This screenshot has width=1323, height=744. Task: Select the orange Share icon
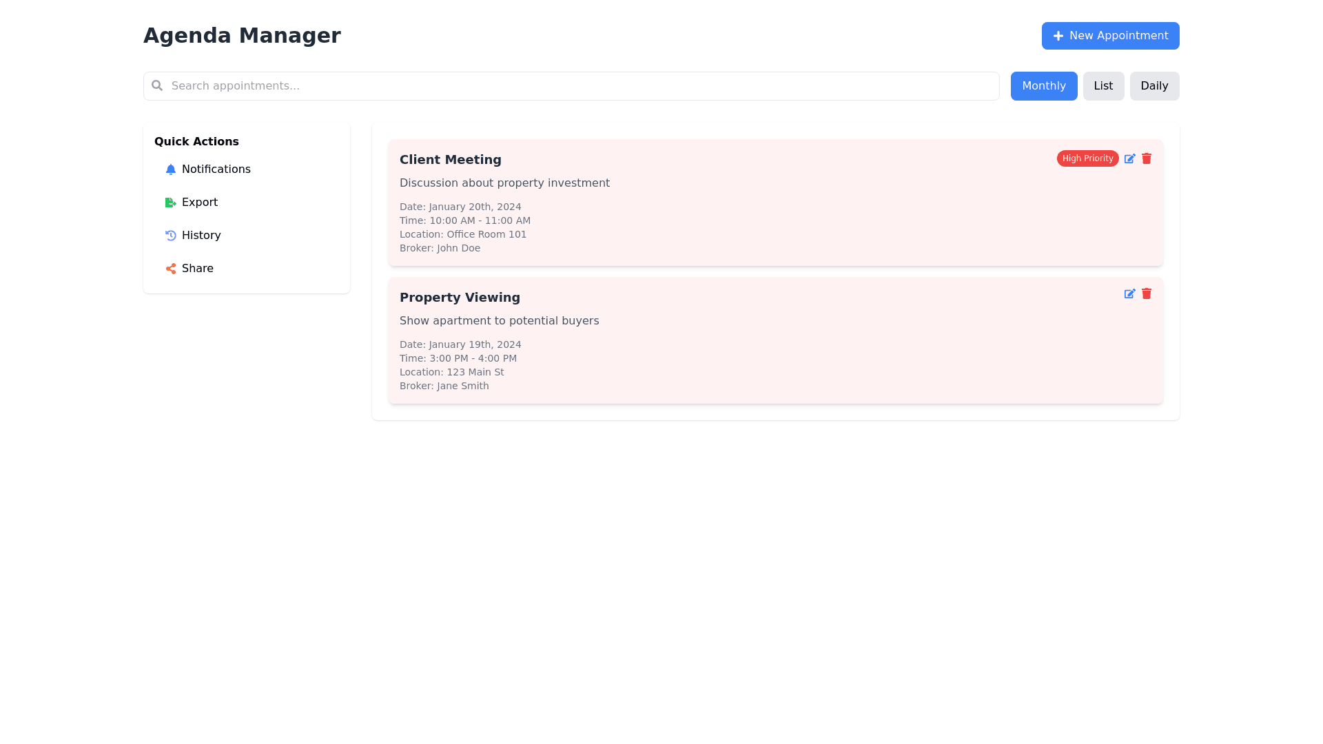pos(170,268)
